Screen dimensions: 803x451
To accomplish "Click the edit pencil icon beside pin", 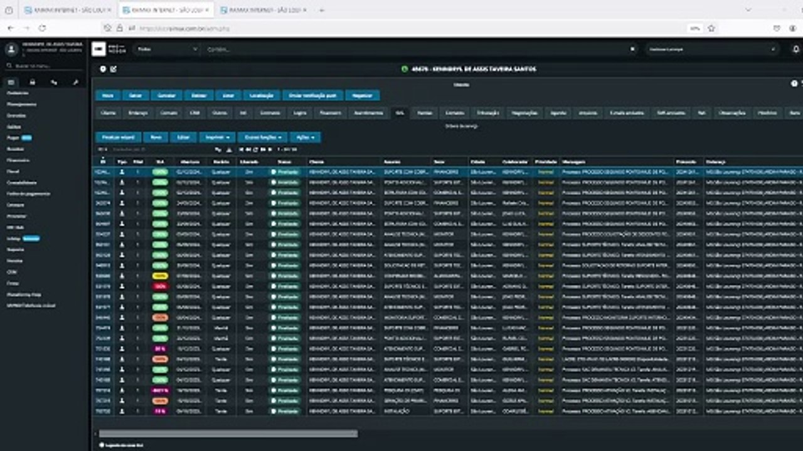I will tap(114, 69).
